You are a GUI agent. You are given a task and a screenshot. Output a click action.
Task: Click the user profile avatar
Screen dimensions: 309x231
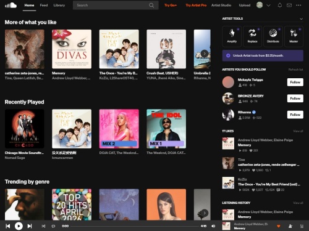point(260,5)
